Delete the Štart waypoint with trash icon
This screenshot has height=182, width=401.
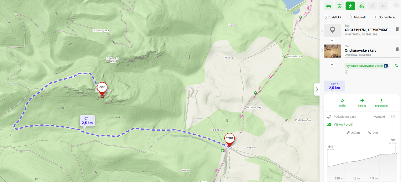click(397, 29)
